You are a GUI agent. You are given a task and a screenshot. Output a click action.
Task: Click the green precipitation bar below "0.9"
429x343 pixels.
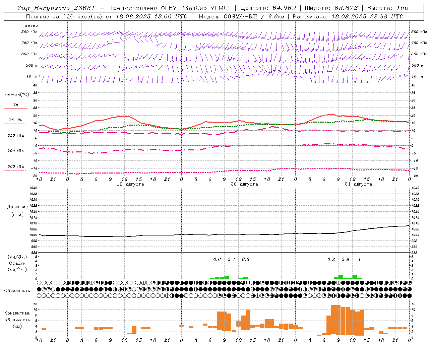pos(341,277)
